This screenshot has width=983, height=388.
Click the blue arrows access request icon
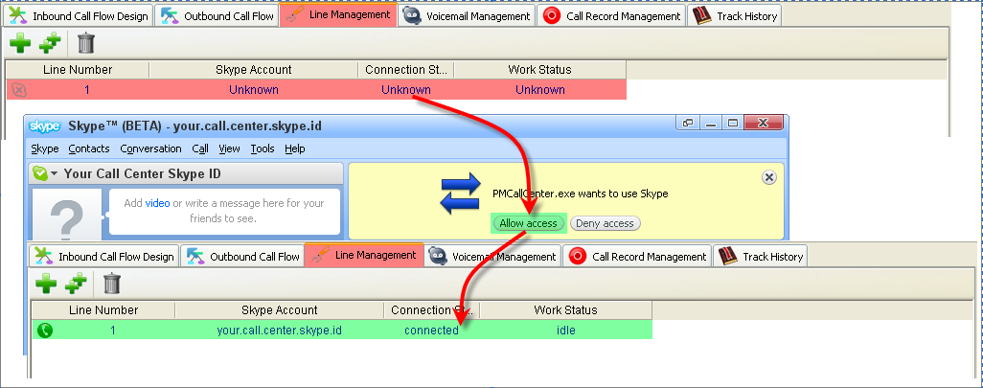(460, 194)
